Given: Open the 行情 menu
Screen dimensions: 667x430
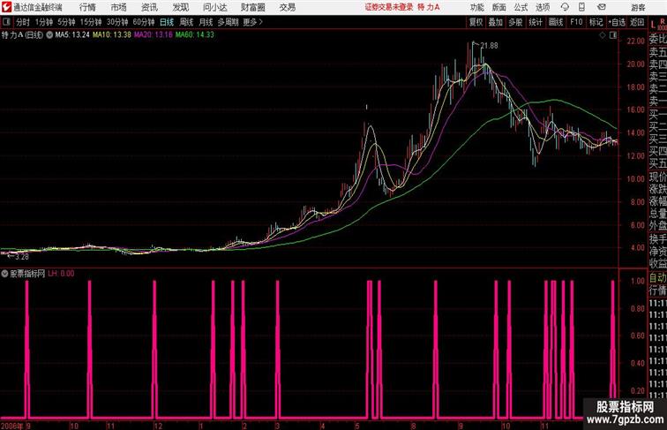Looking at the screenshot, I should click(x=87, y=7).
